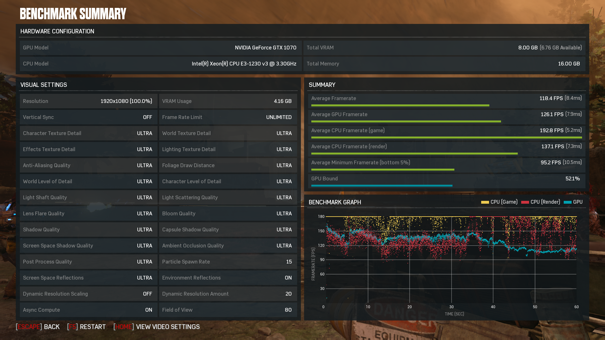Click the Resolution 1920x1080 setting
The width and height of the screenshot is (605, 340).
click(89, 101)
